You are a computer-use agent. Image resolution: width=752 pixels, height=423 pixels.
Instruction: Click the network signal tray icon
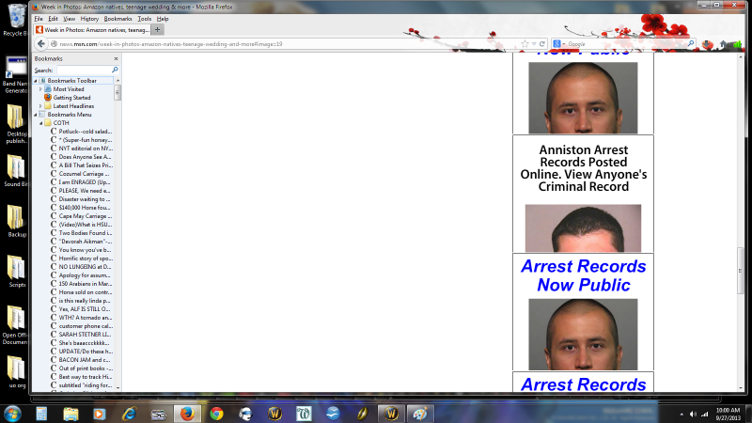(x=704, y=414)
